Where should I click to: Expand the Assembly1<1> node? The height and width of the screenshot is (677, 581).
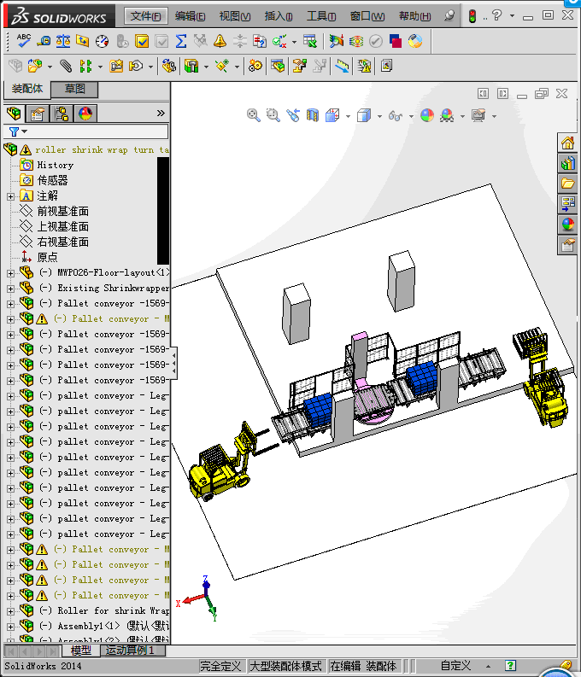coord(10,627)
